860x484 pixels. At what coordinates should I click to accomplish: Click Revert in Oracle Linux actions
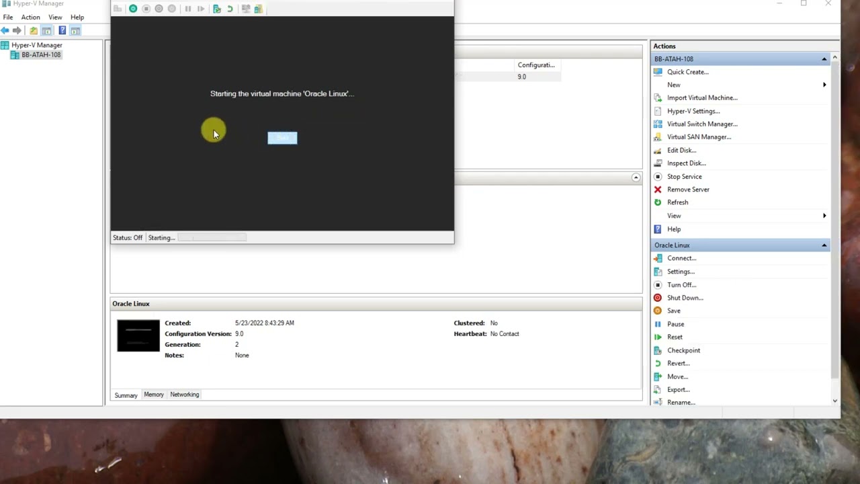(x=678, y=364)
